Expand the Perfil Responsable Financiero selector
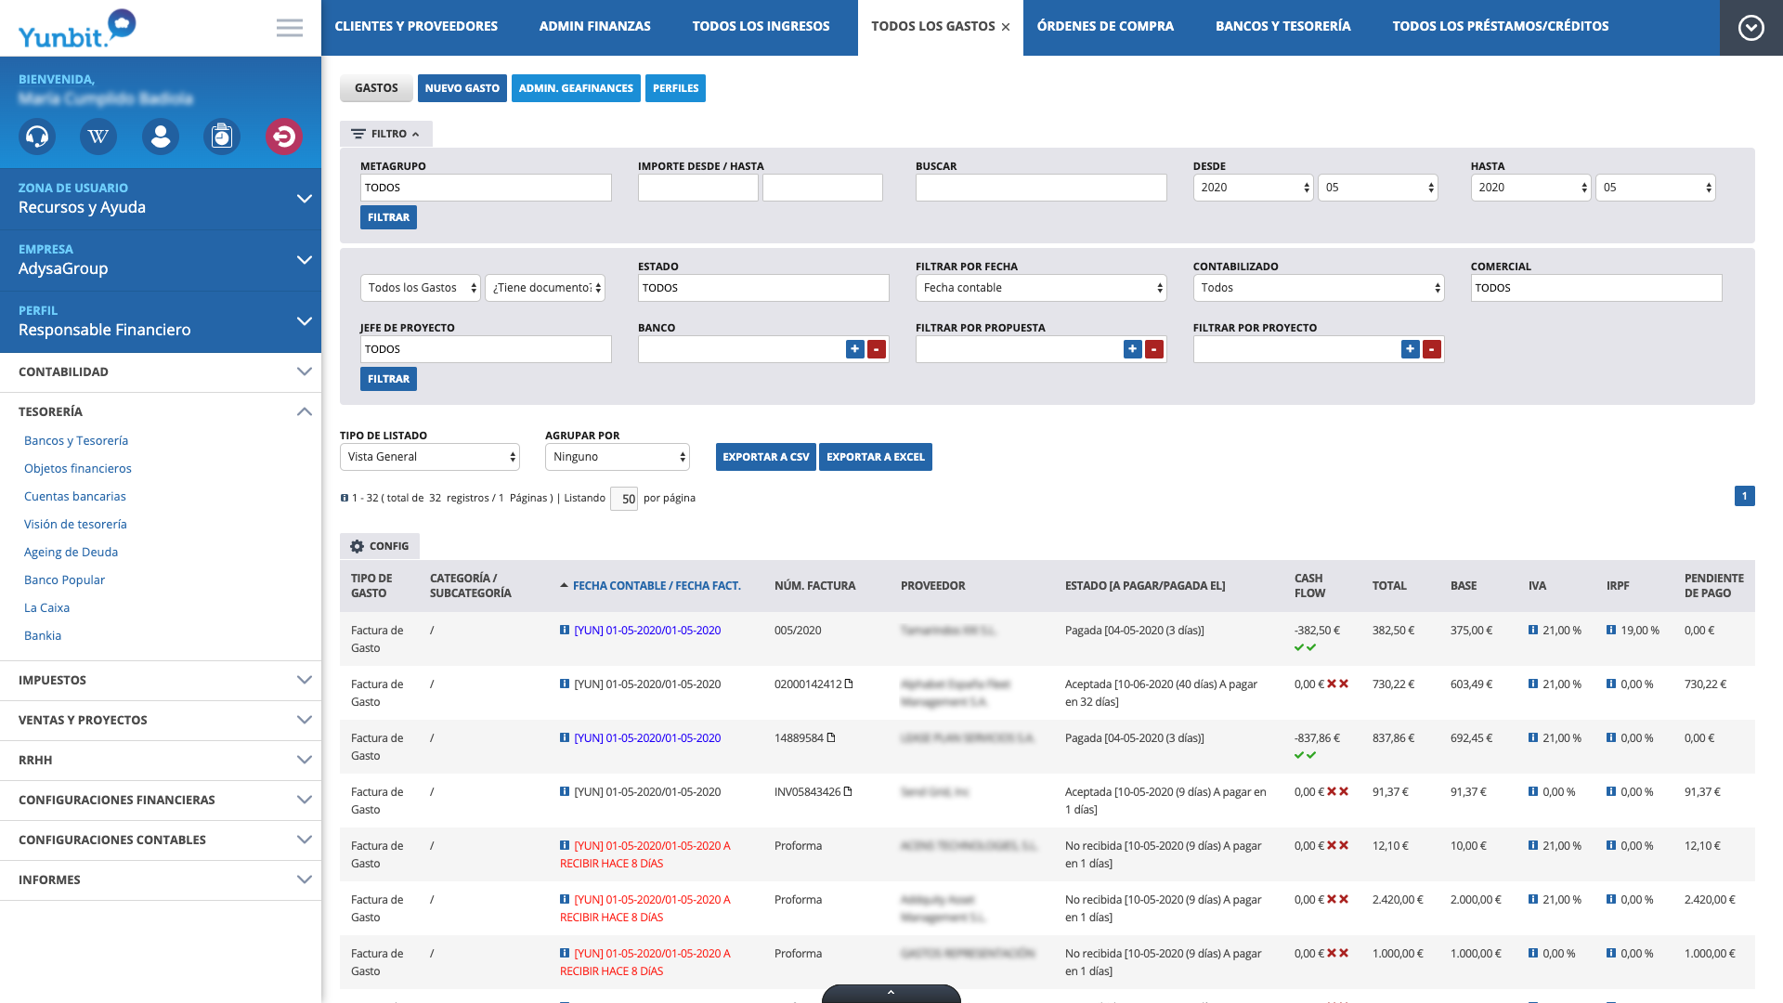The height and width of the screenshot is (1003, 1783). click(x=161, y=321)
